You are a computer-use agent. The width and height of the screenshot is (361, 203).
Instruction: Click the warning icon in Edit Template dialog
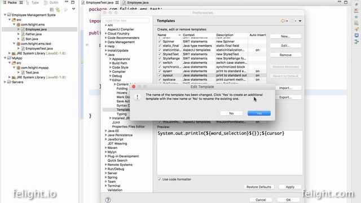[x=138, y=97]
